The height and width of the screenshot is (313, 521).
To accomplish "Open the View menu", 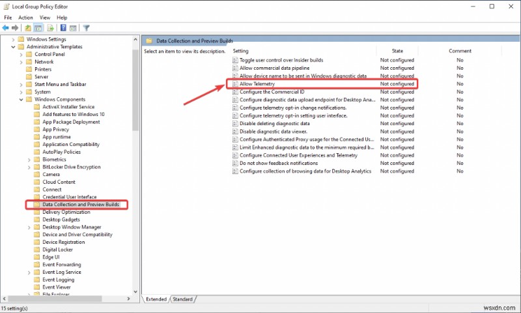I will click(x=45, y=18).
